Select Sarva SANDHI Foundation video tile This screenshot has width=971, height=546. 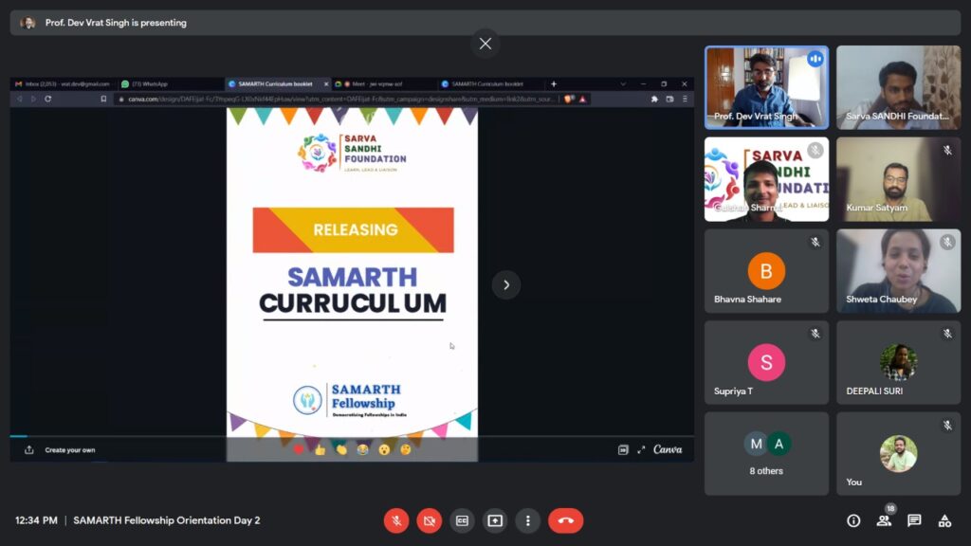pyautogui.click(x=899, y=87)
